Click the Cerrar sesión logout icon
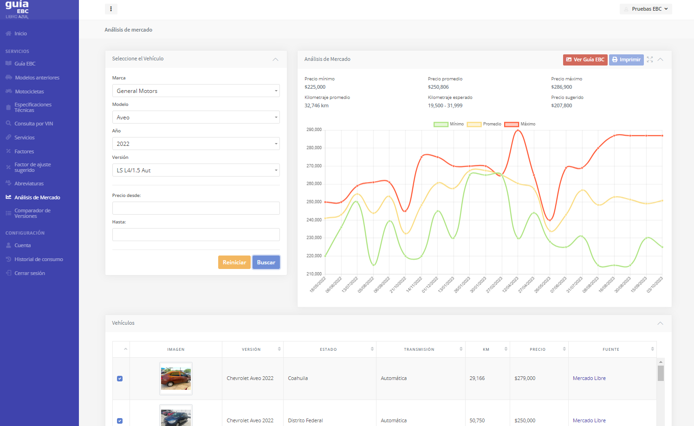This screenshot has height=426, width=694. [8, 273]
